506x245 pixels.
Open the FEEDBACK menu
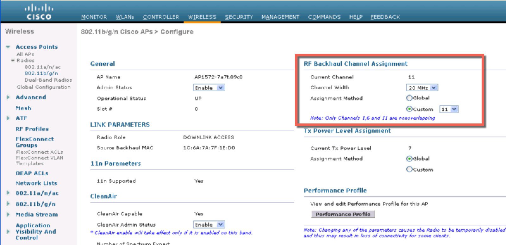click(x=385, y=17)
